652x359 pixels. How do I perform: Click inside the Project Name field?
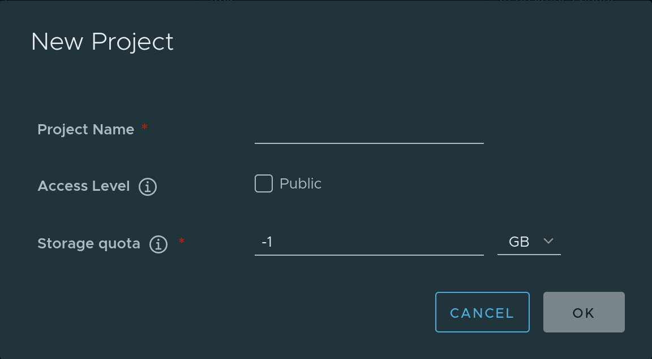pyautogui.click(x=369, y=137)
